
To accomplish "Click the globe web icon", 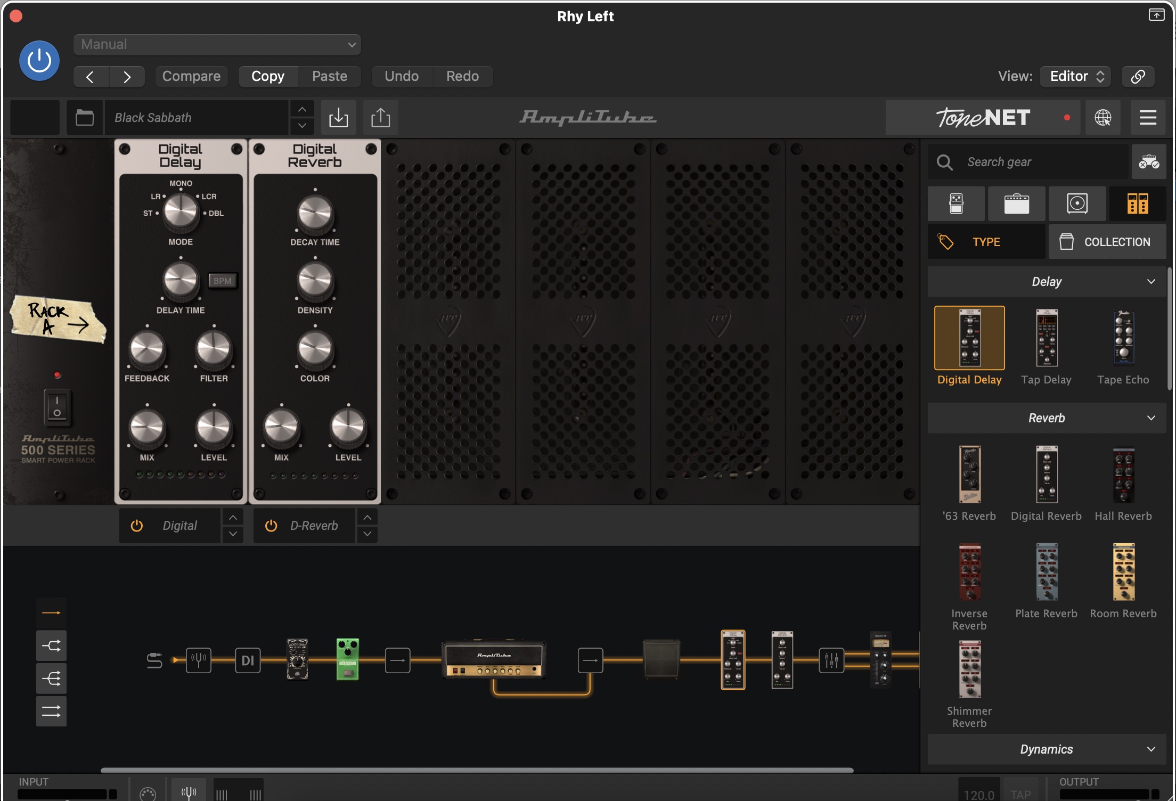I will [1102, 118].
